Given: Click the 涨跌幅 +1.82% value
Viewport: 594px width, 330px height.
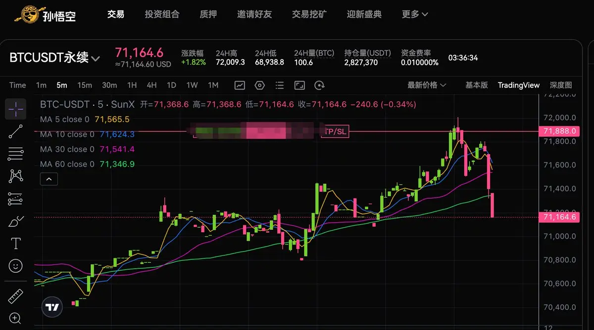Looking at the screenshot, I should 194,62.
